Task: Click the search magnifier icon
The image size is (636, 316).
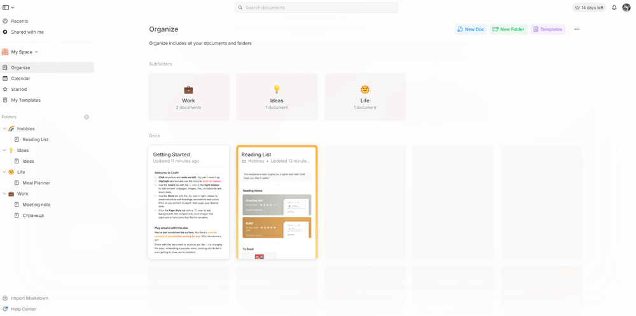Action: [240, 8]
